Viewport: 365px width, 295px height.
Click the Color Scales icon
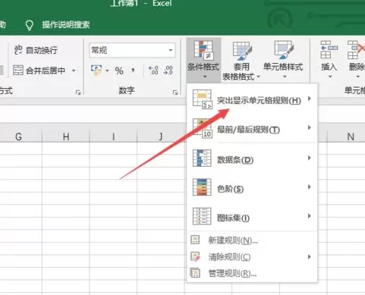(x=202, y=187)
